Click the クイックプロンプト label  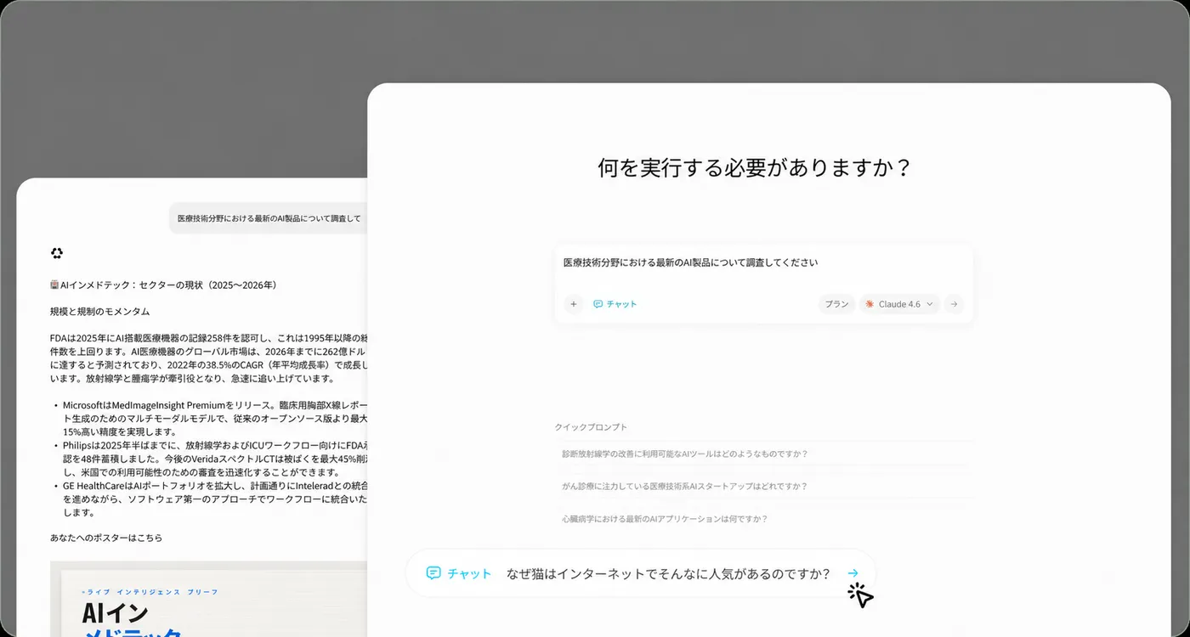coord(591,427)
